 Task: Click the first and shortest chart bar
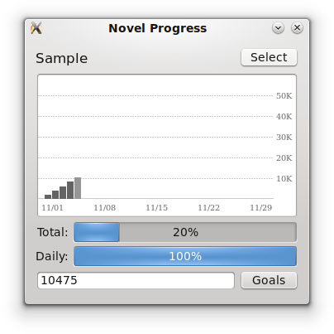[48, 196]
